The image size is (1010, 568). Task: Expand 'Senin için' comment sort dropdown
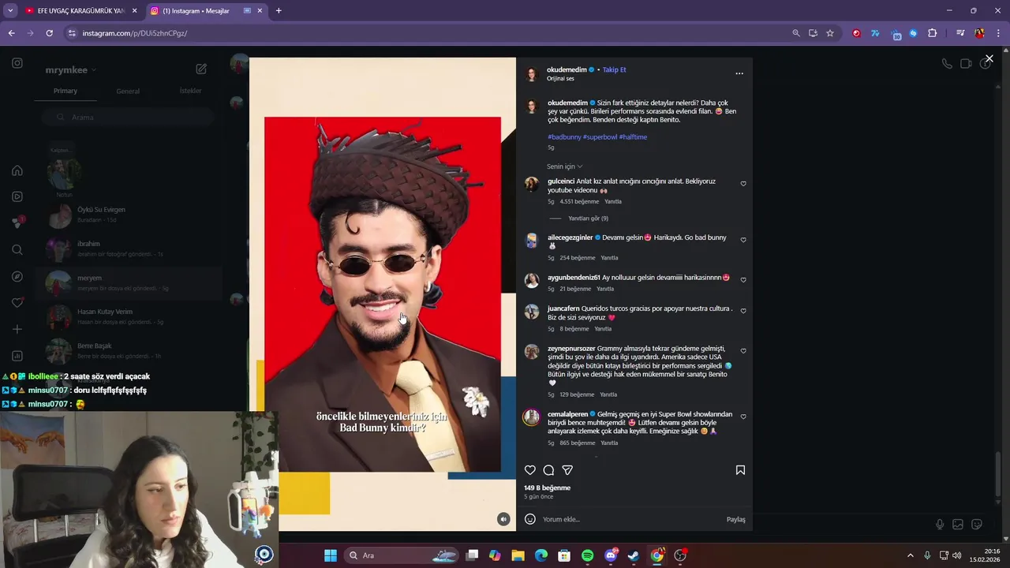click(x=564, y=166)
